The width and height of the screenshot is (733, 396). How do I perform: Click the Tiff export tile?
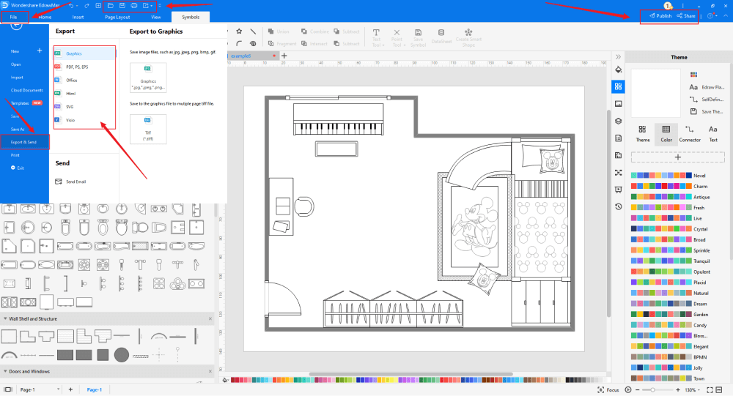pos(148,130)
